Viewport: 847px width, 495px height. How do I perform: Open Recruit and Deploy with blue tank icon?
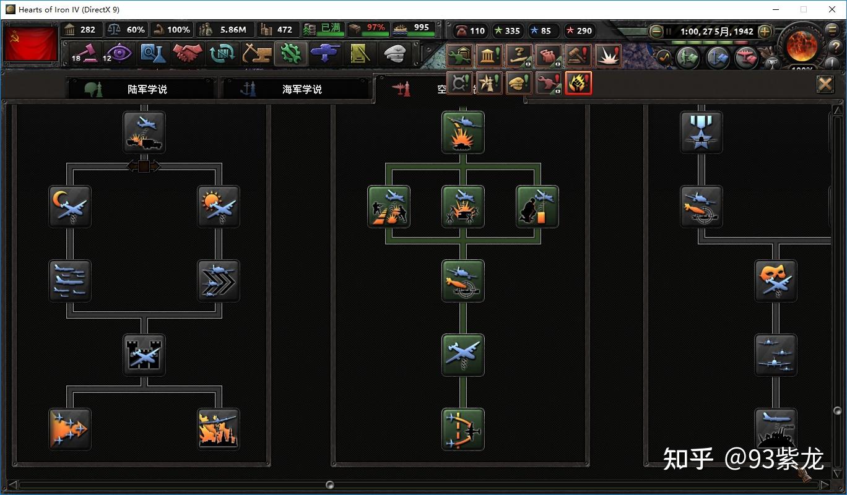(324, 54)
